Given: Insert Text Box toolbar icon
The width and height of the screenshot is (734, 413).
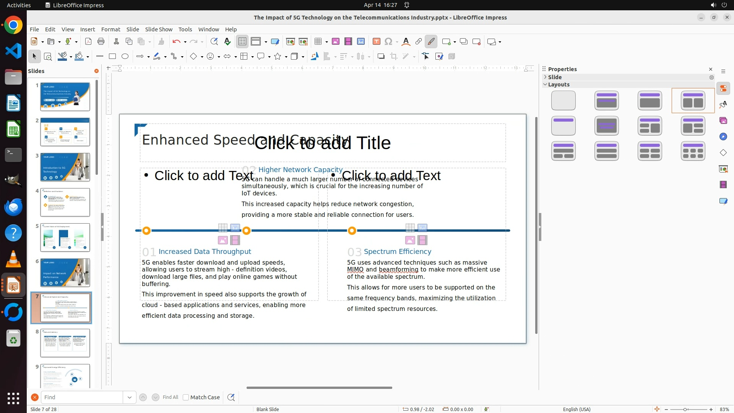Looking at the screenshot, I should tap(376, 42).
